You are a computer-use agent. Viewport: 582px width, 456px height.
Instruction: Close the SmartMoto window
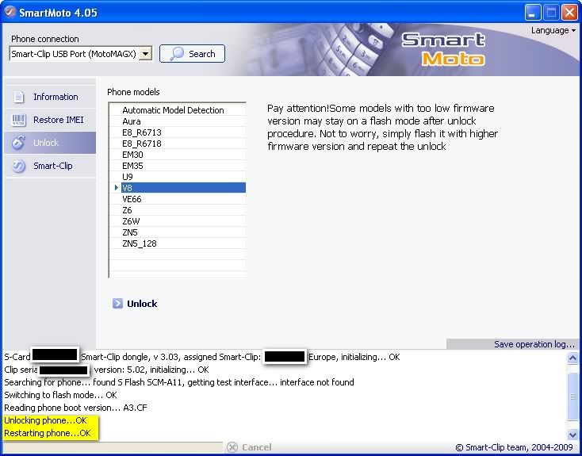pos(569,13)
